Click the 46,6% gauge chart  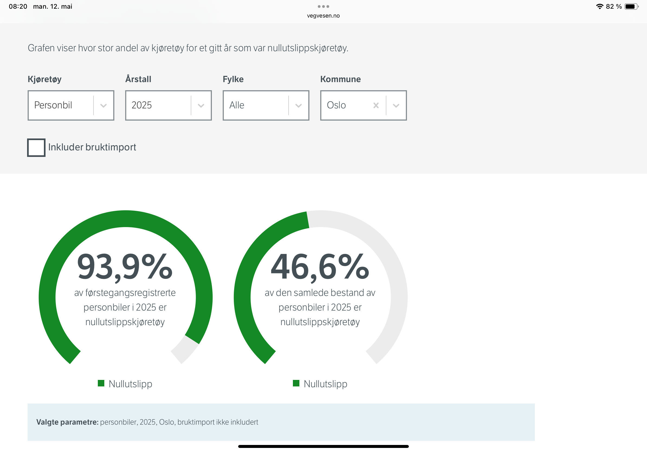(321, 287)
